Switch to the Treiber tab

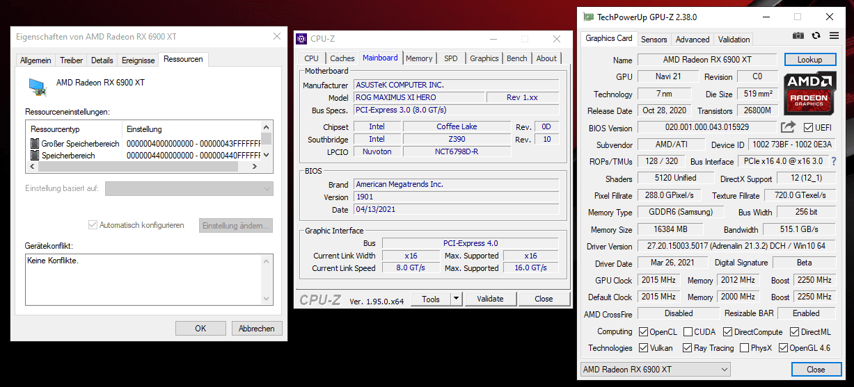click(x=71, y=60)
